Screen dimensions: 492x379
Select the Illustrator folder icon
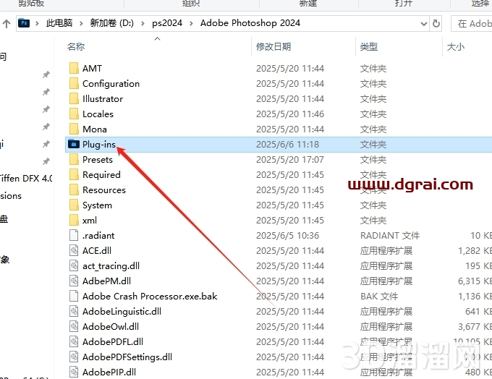tap(74, 98)
